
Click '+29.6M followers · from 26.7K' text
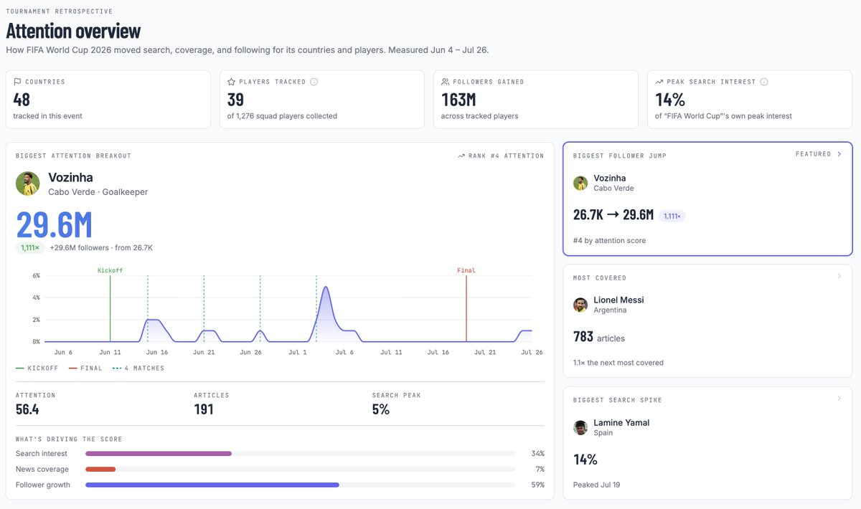101,247
